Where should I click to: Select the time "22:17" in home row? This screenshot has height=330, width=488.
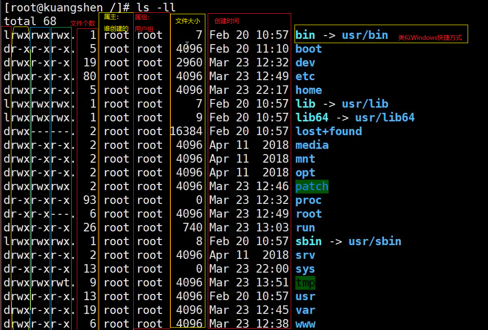tap(272, 90)
